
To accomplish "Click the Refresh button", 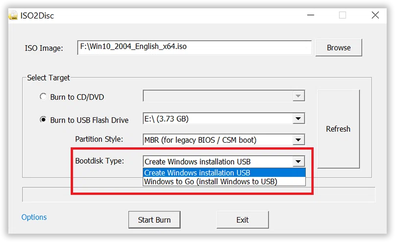I will (338, 129).
